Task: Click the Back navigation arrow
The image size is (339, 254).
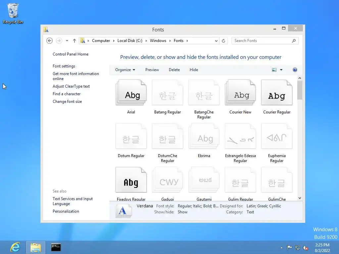Action: tap(50, 41)
